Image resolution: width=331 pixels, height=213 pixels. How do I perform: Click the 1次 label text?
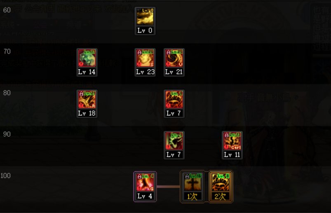(192, 197)
